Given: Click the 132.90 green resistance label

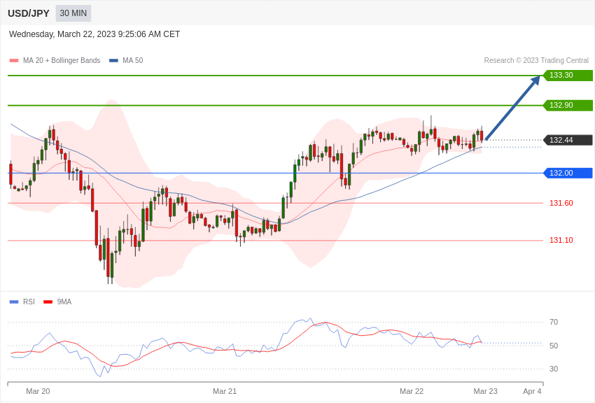Looking at the screenshot, I should [568, 105].
